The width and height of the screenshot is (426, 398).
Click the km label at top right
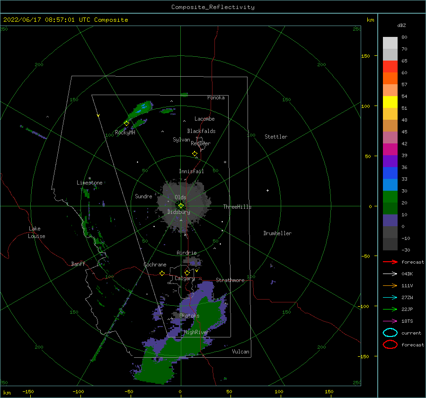(370, 20)
